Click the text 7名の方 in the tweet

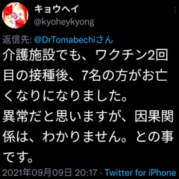point(103,75)
